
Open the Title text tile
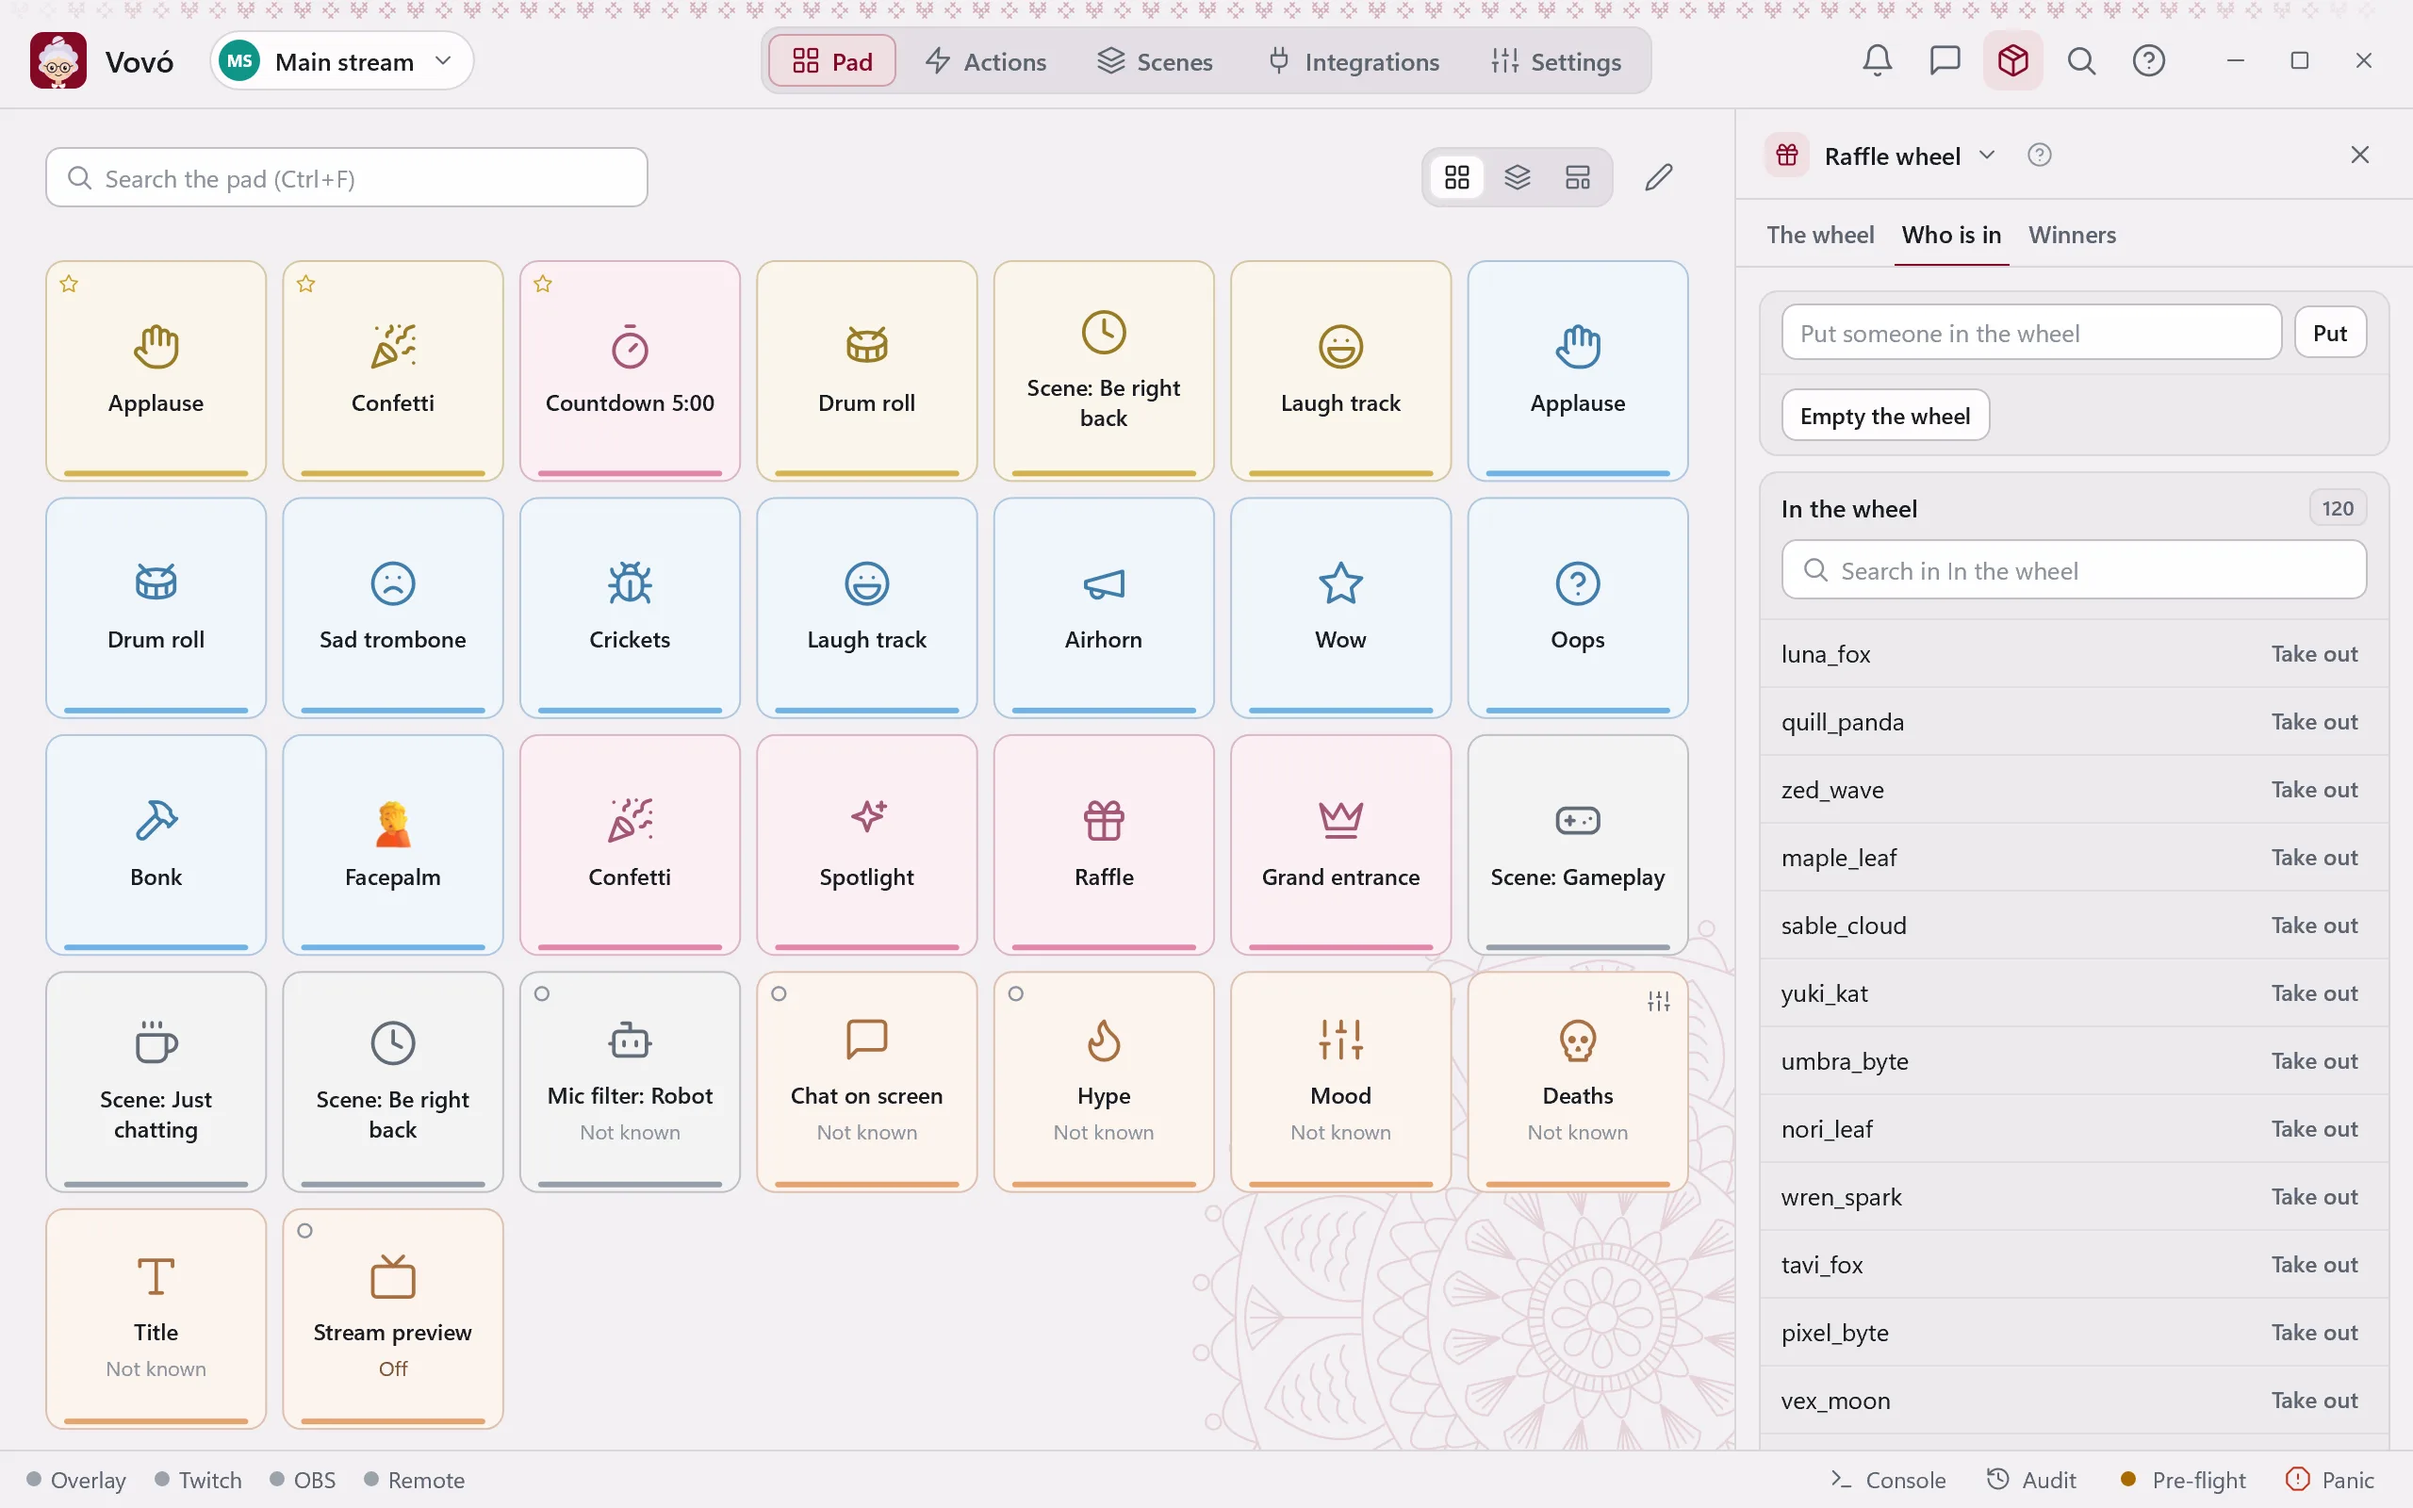point(156,1319)
